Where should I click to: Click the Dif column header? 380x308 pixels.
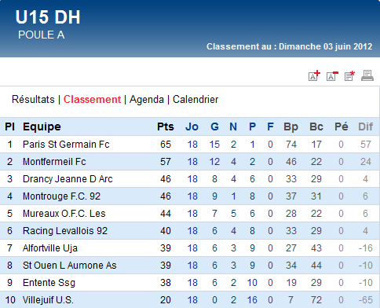coord(365,126)
